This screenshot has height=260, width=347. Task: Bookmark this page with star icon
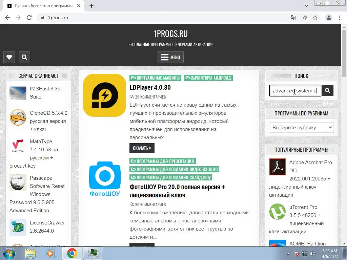(x=315, y=18)
